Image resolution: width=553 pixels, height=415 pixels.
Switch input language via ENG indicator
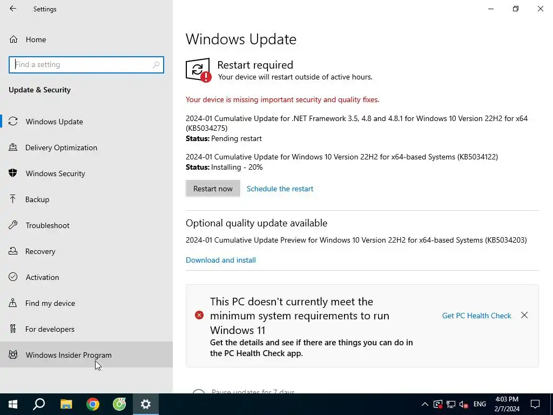click(x=480, y=404)
